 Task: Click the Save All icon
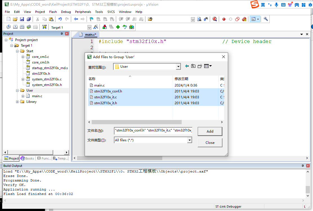29,19
